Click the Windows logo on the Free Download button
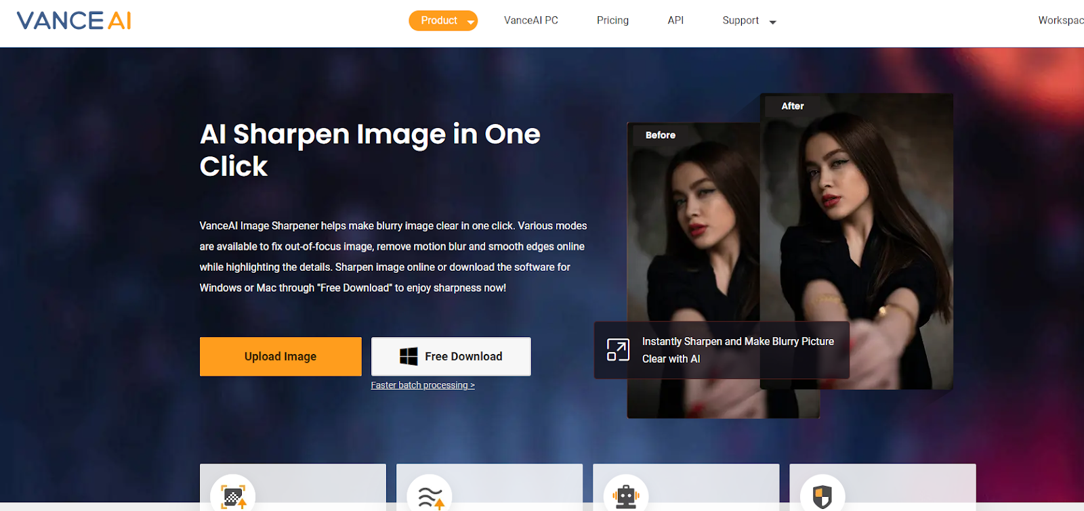Image resolution: width=1084 pixels, height=511 pixels. 409,357
